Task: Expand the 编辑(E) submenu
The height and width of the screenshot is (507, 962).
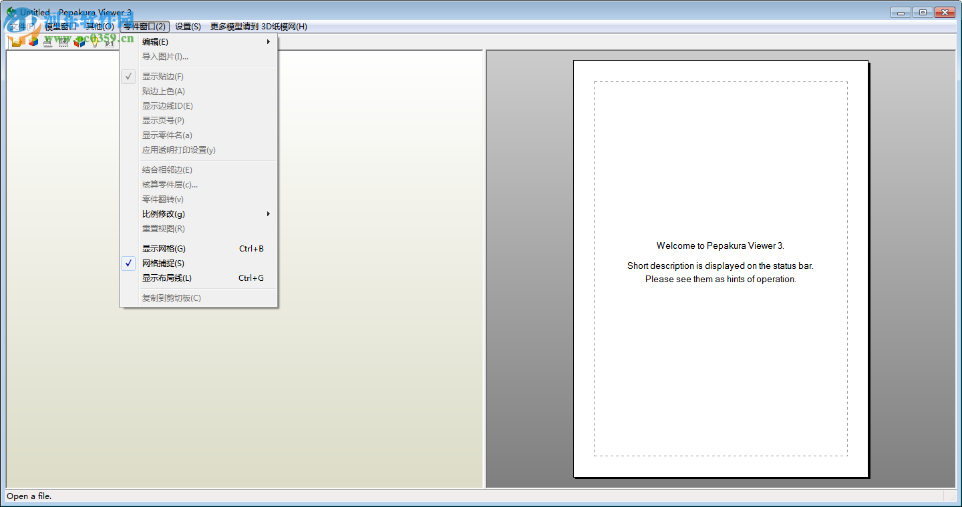Action: 198,42
